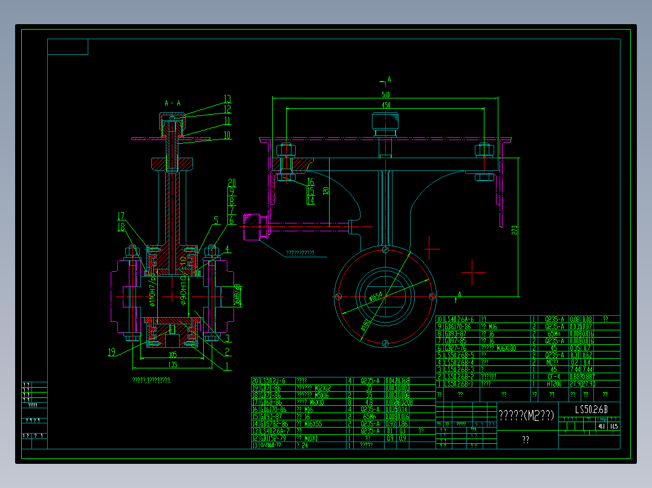Click 'LS40.2.6A-7' in parts list row 13
The height and width of the screenshot is (488, 652).
coord(275,431)
